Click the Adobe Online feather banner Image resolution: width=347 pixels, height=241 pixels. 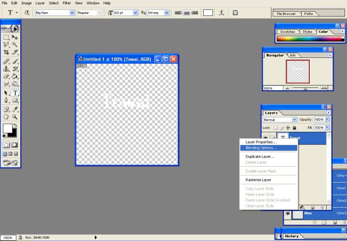point(10,28)
